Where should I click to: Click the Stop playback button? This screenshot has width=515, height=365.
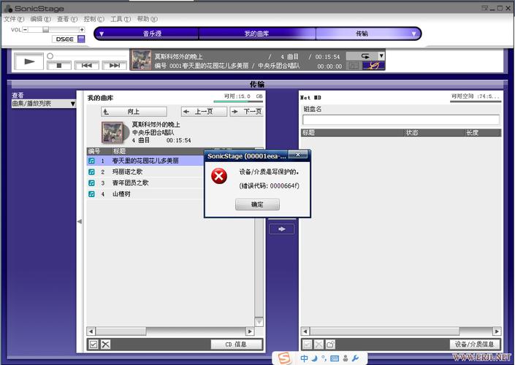[59, 65]
